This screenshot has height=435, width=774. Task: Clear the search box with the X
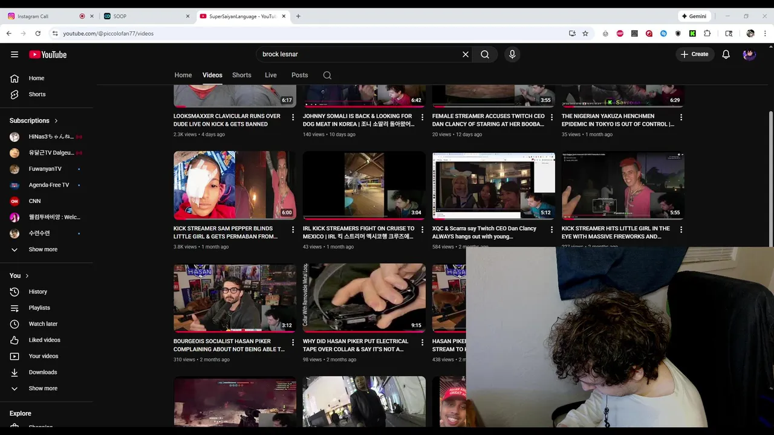[x=466, y=54]
